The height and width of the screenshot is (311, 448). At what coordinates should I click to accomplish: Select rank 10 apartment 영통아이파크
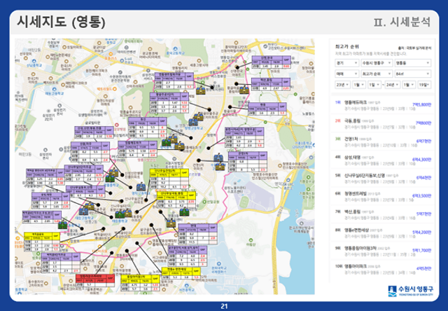click(x=383, y=269)
